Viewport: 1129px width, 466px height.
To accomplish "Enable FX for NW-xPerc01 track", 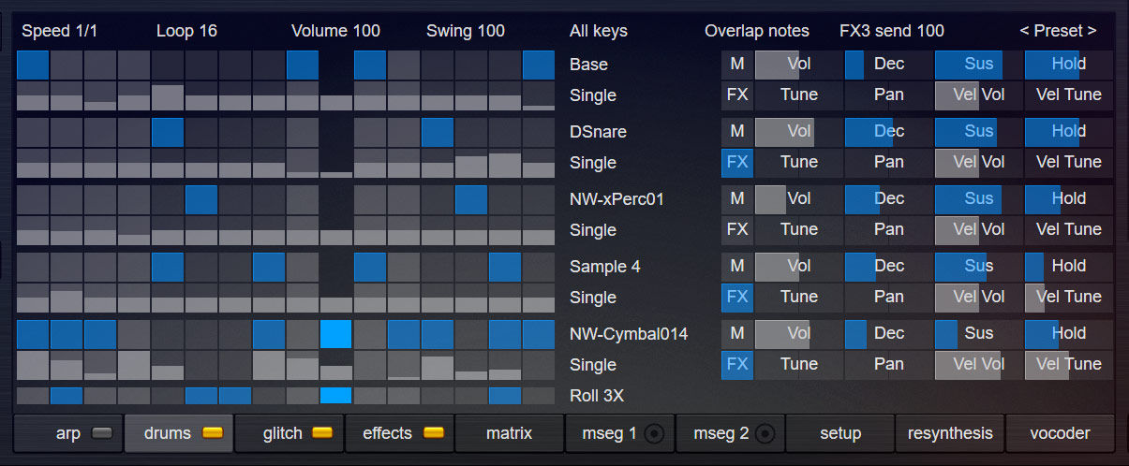I will click(737, 229).
